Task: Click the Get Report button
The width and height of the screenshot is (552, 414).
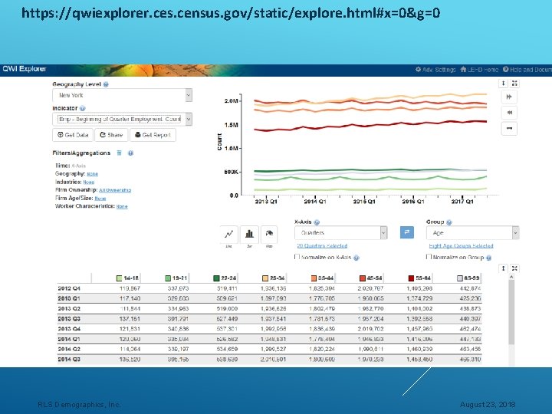Action: [153, 135]
